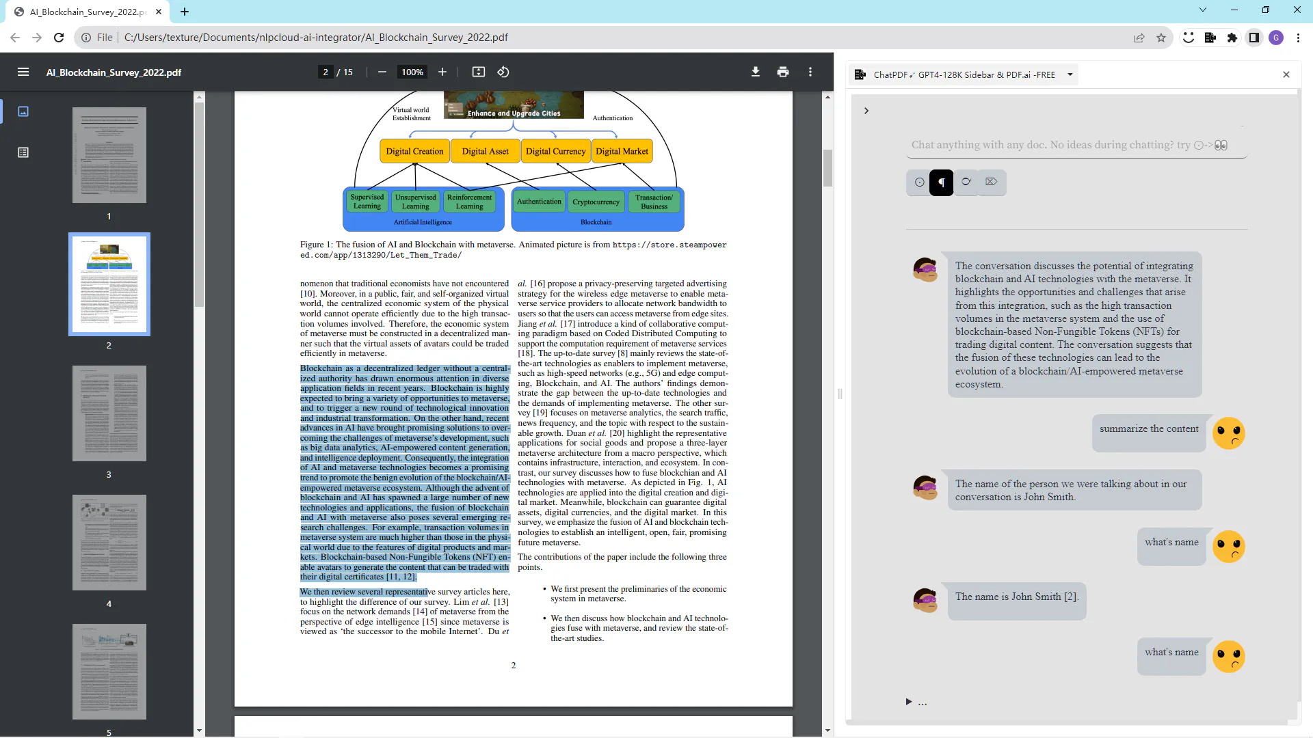Screen dimensions: 1313x738
Task: Click the PDF document vertical scrollbar
Action: tap(827, 168)
